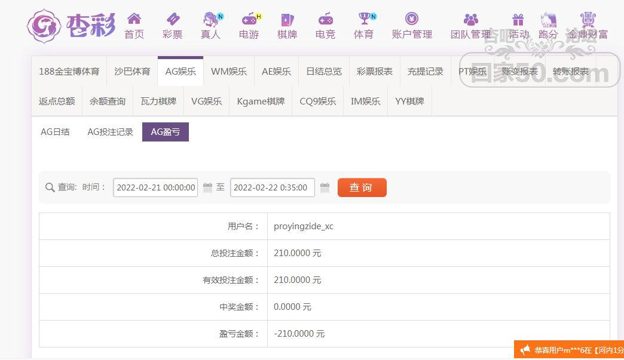Select username value proyingzide_xc
624x360 pixels.
304,226
